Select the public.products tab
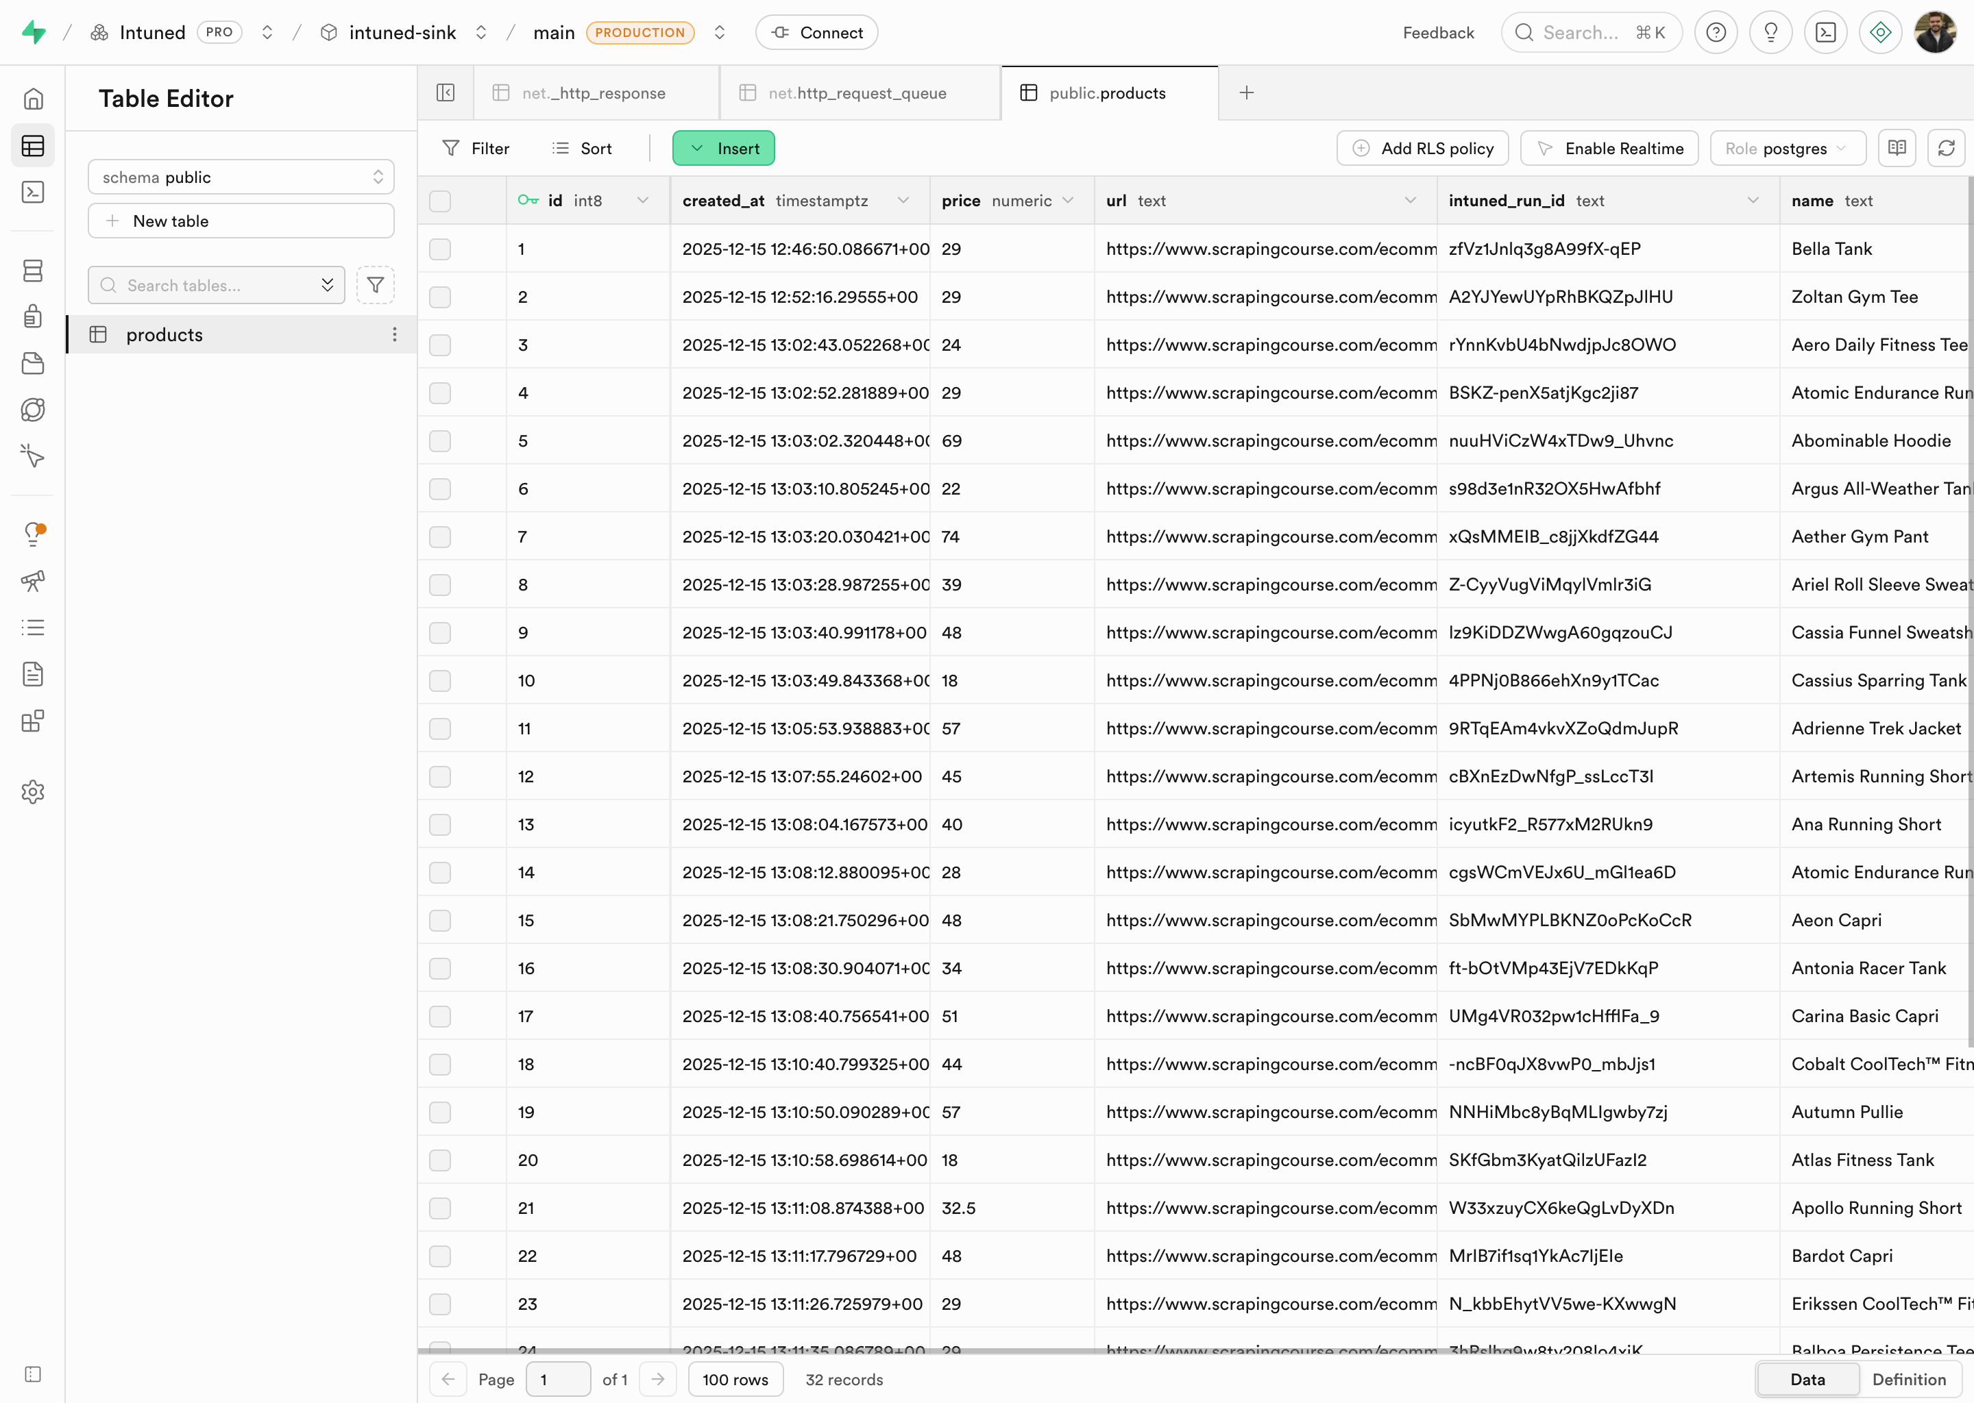1974x1403 pixels. [x=1110, y=92]
